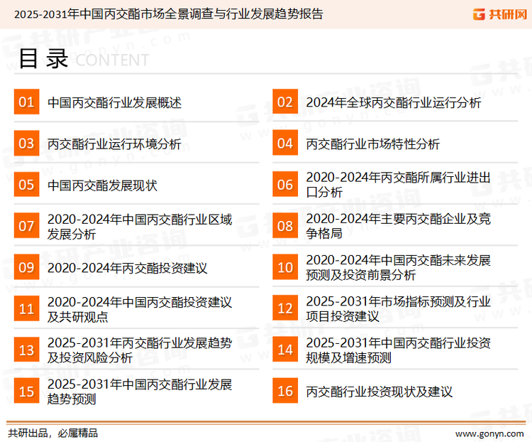Click the orange 11 number box
The image size is (532, 442).
[x=26, y=308]
